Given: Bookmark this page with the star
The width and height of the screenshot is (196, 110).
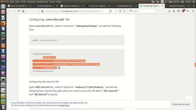Looking at the screenshot, I should tap(124, 11).
